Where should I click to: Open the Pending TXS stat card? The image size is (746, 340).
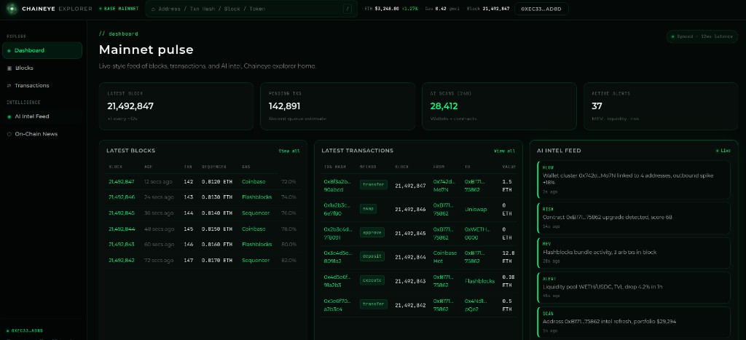point(338,106)
